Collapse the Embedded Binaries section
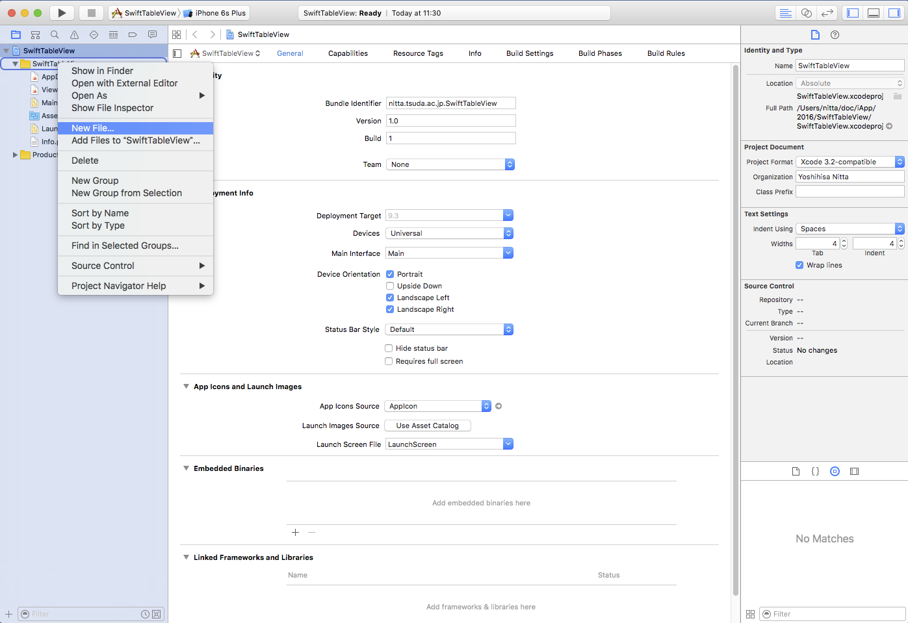 coord(186,468)
